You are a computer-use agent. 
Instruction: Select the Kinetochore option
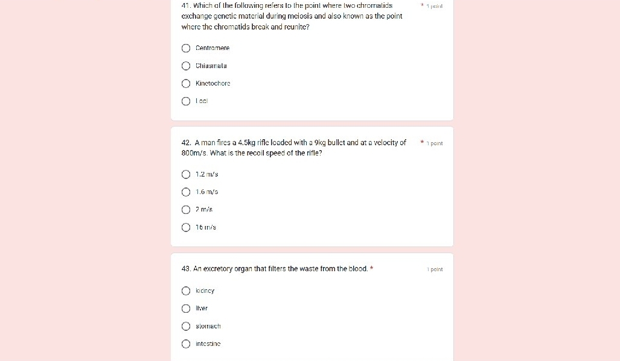pos(186,84)
